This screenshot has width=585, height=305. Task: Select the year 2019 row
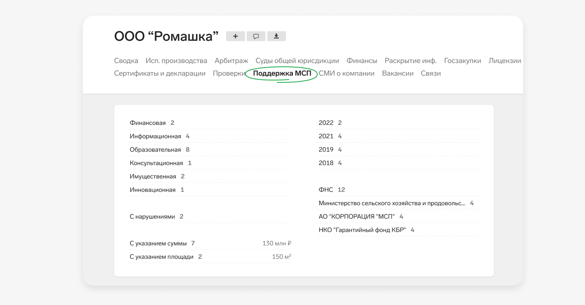(326, 150)
